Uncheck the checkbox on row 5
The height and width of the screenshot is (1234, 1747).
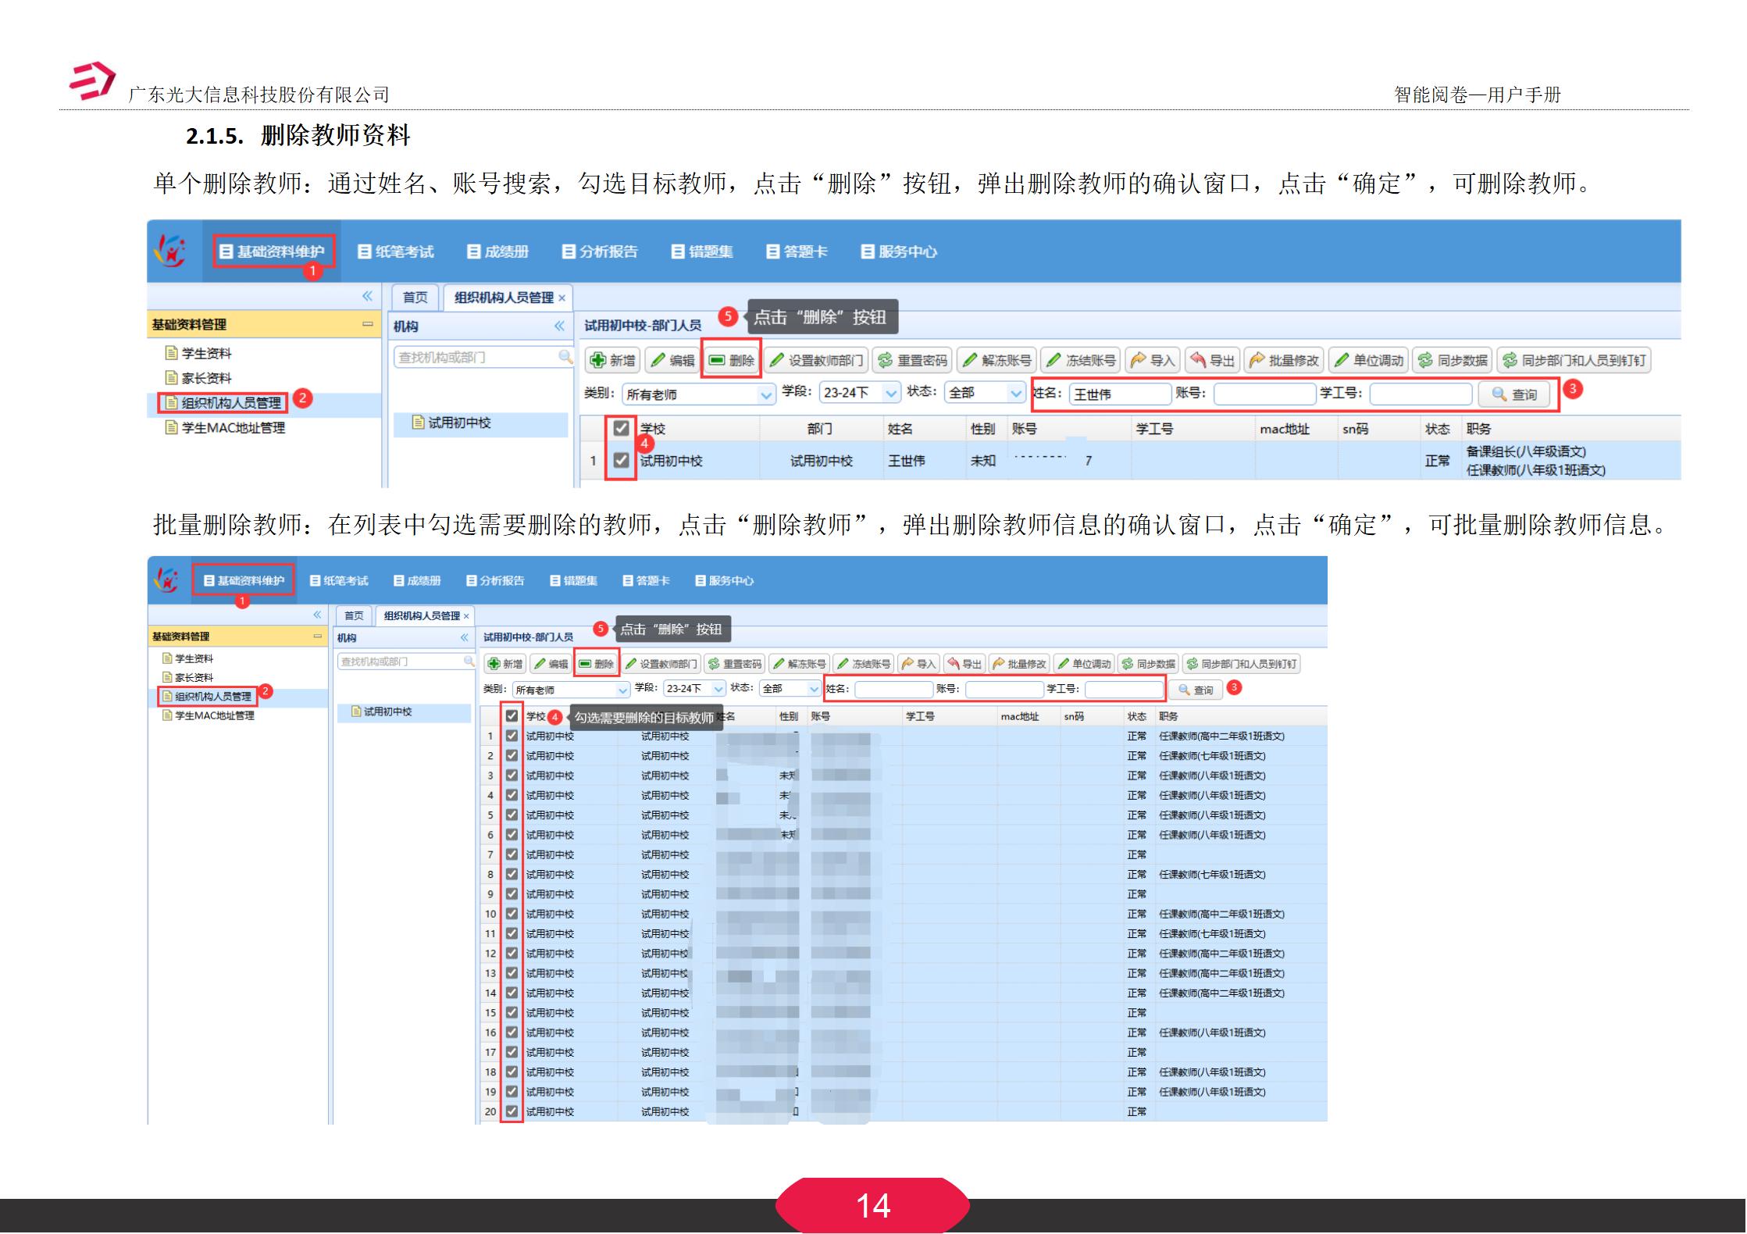(x=512, y=815)
